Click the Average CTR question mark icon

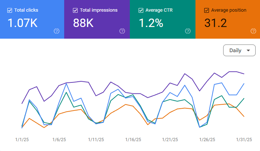click(188, 31)
